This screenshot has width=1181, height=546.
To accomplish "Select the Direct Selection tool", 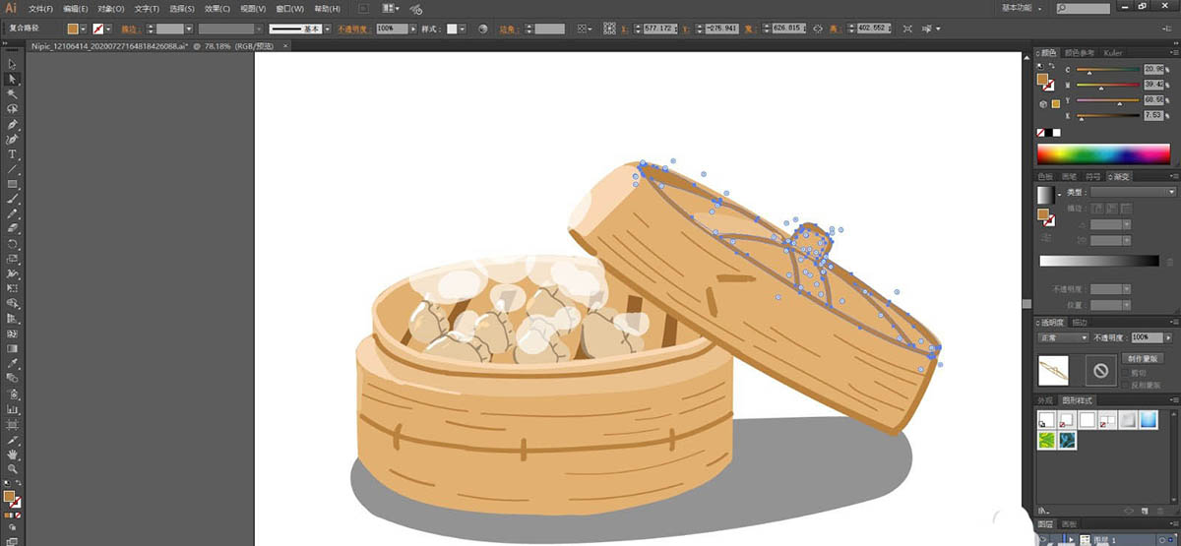I will (13, 79).
